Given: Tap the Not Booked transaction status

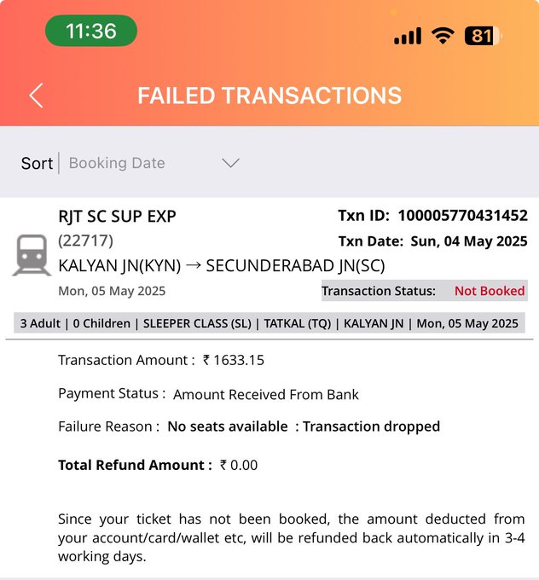Looking at the screenshot, I should point(490,291).
